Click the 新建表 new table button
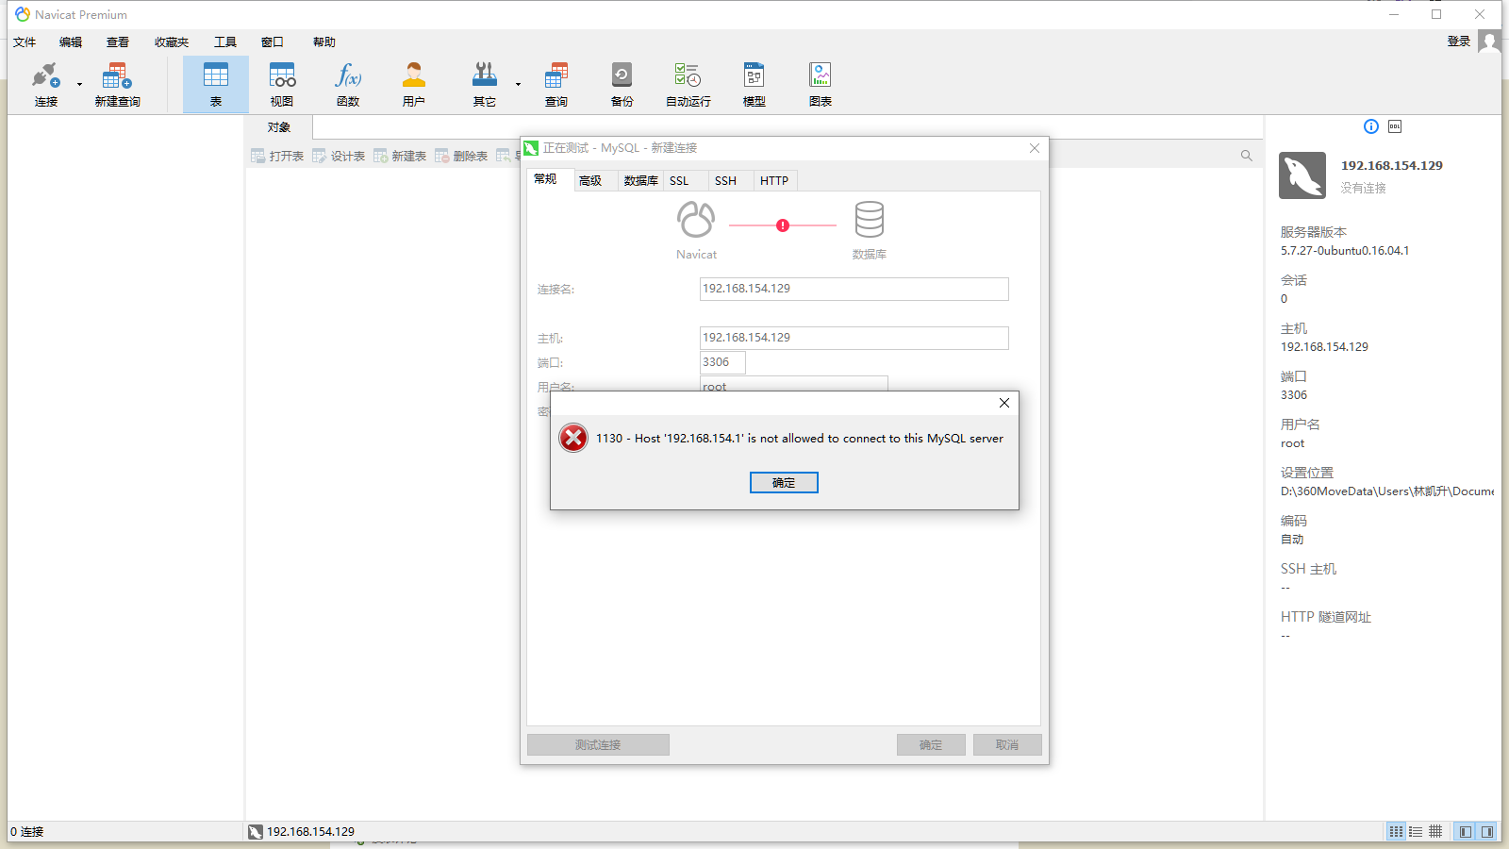This screenshot has height=849, width=1509. tap(400, 157)
